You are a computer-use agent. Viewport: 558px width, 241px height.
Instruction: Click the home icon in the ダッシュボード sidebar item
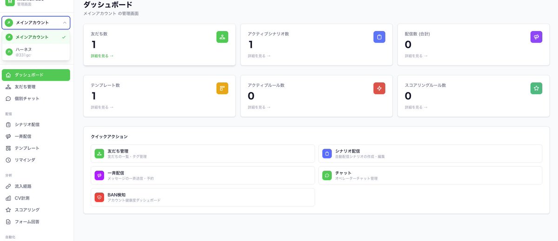8,75
